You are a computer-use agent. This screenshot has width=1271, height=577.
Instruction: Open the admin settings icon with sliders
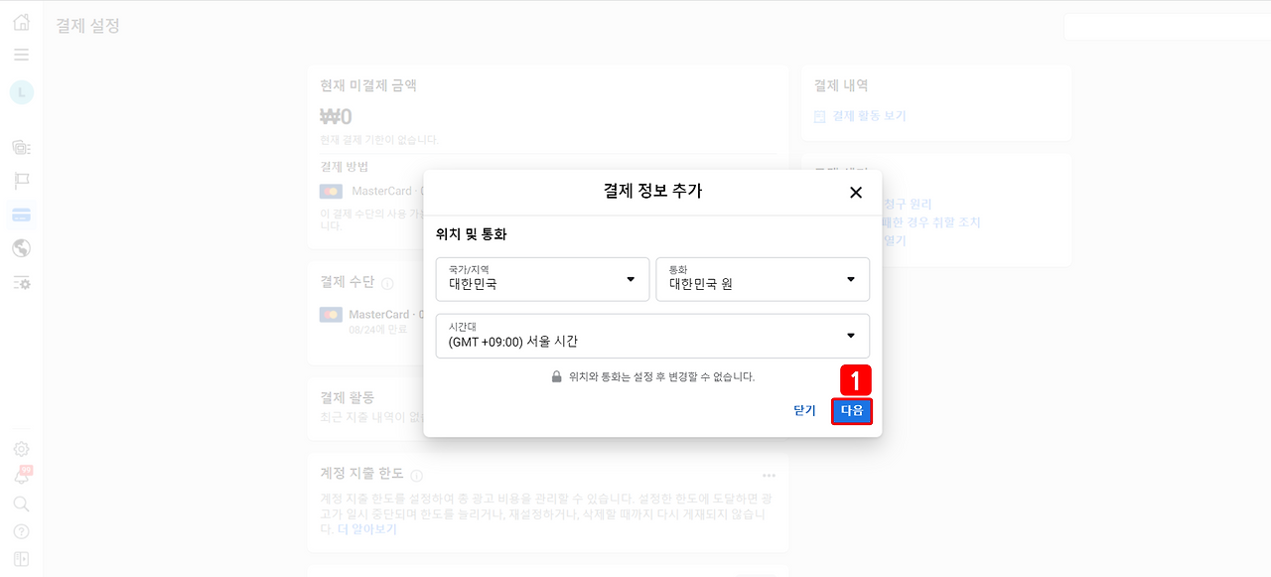click(20, 283)
